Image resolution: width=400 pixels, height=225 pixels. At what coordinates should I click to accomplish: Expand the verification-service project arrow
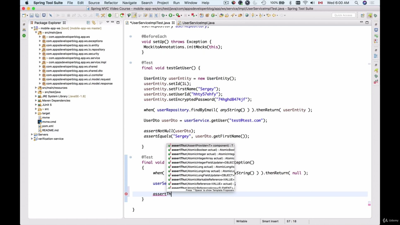point(32,139)
